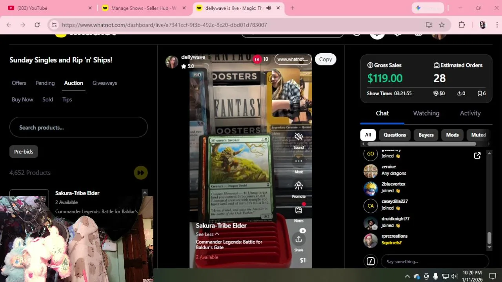Image resolution: width=502 pixels, height=282 pixels.
Task: Switch to the YouTube browser tab
Action: (x=49, y=8)
